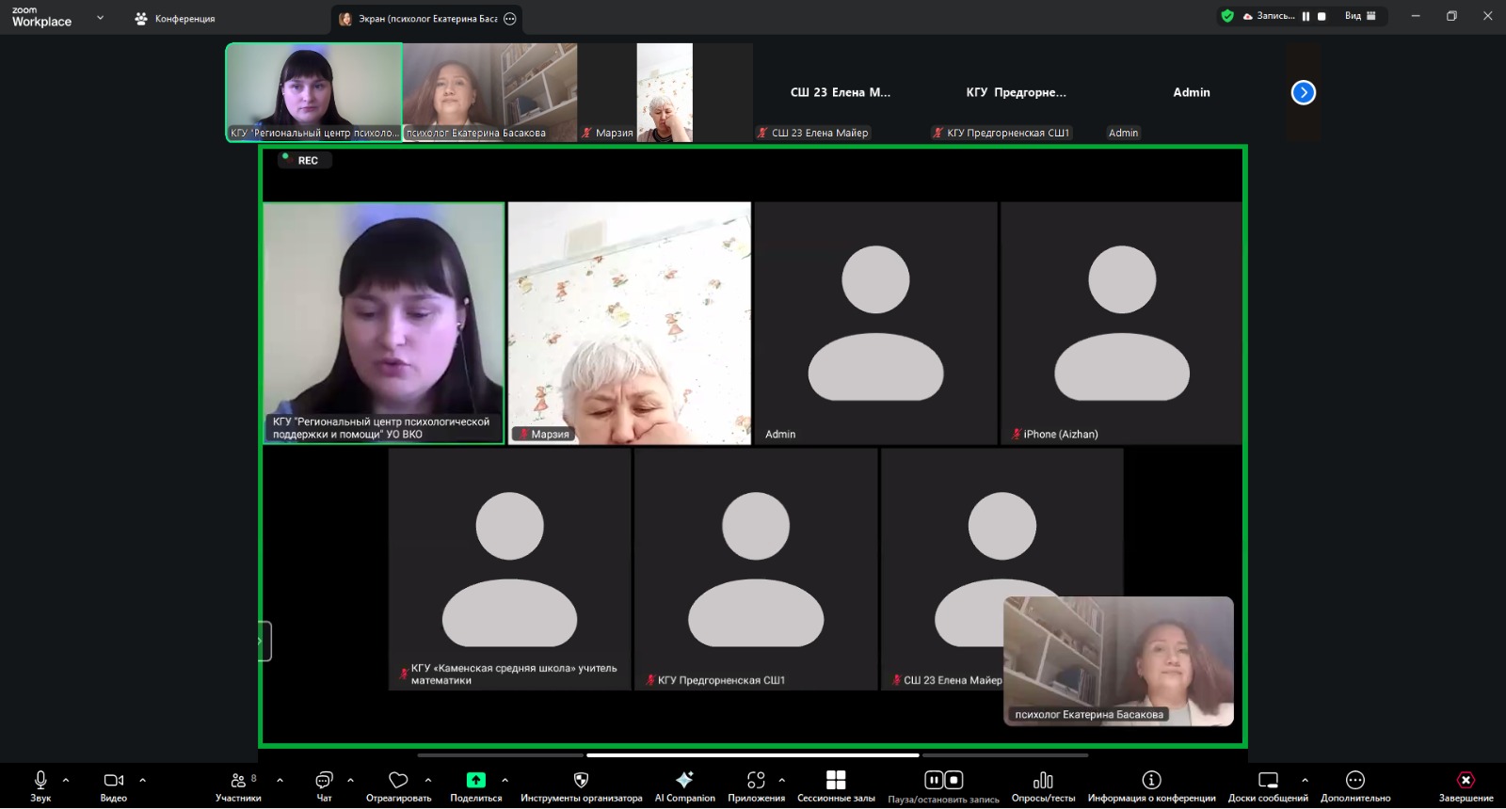Open the Вид view menu
This screenshot has width=1506, height=809.
[x=1360, y=16]
